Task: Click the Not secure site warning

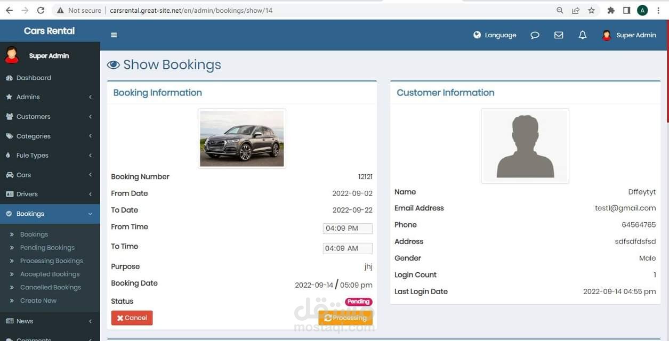Action: coord(79,10)
